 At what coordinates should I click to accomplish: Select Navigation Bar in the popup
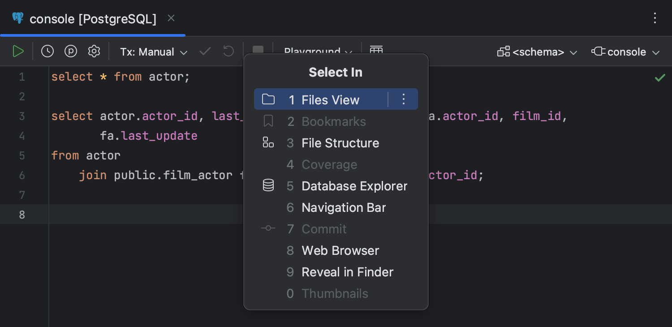coord(344,207)
